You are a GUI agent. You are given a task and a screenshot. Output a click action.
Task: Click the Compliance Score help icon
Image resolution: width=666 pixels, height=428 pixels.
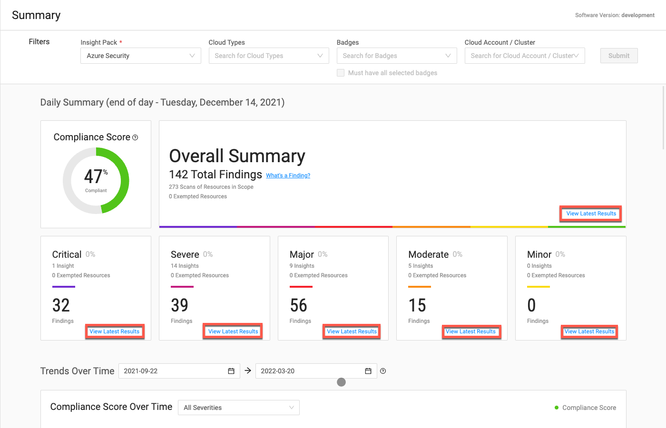point(135,137)
